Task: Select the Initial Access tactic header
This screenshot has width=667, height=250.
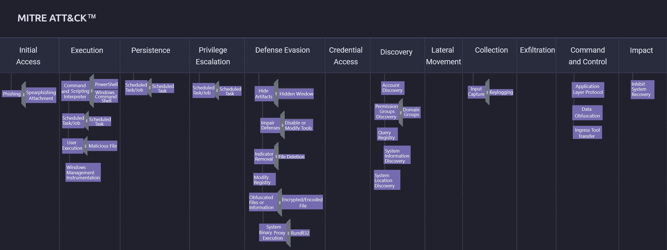Action: [x=28, y=56]
